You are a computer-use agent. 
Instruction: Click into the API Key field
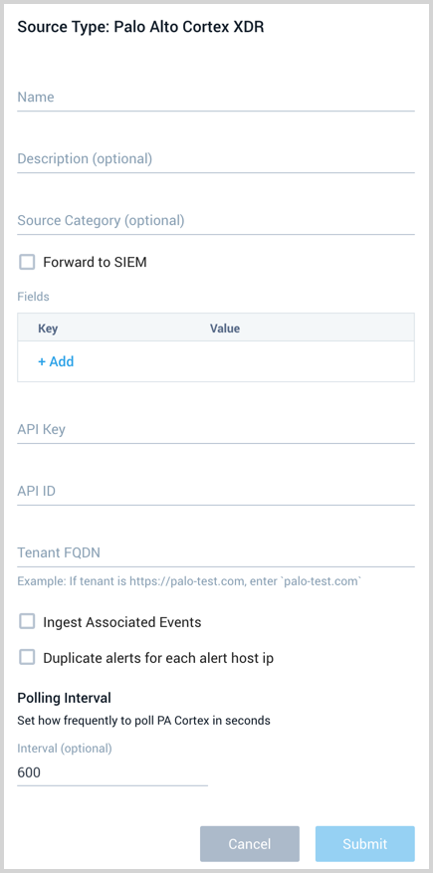[x=216, y=430]
